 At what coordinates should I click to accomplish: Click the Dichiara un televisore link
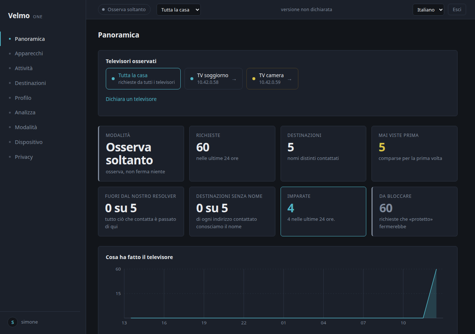coord(131,99)
